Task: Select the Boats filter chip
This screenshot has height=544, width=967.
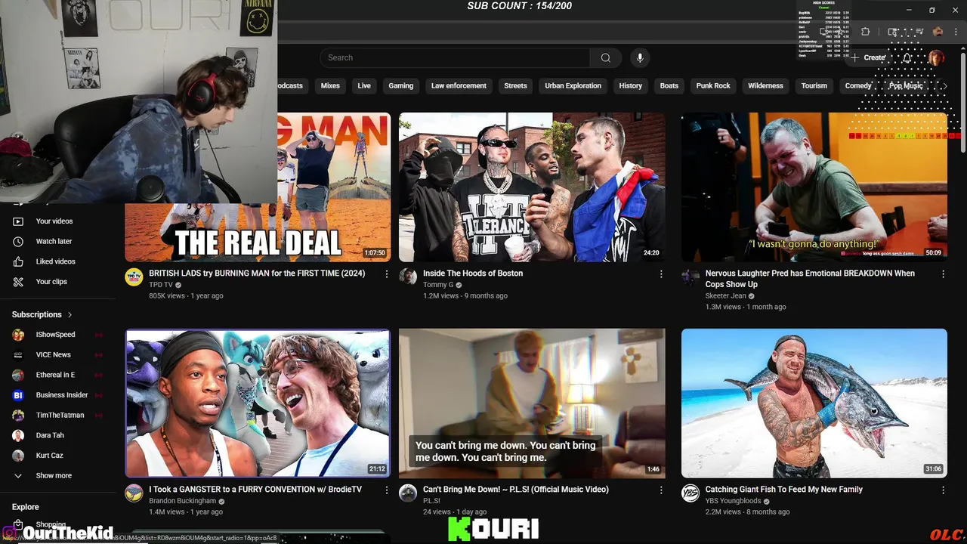Action: click(669, 86)
